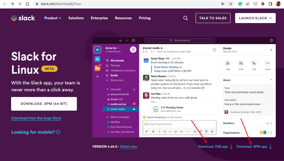Open the Pocket extension icon

pos(255,4)
